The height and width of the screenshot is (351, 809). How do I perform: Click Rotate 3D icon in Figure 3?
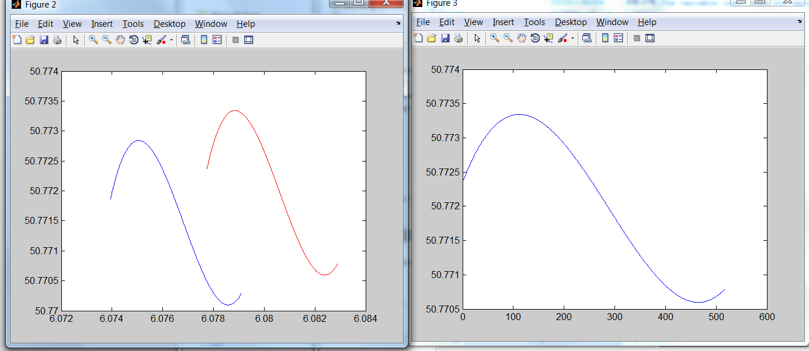click(534, 38)
